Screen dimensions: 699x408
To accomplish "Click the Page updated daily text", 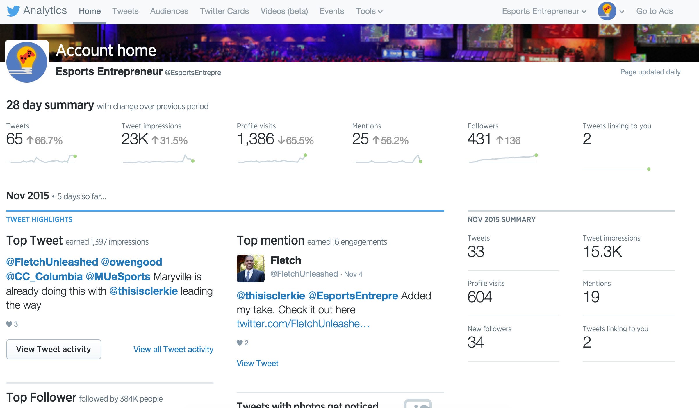I will click(x=650, y=72).
